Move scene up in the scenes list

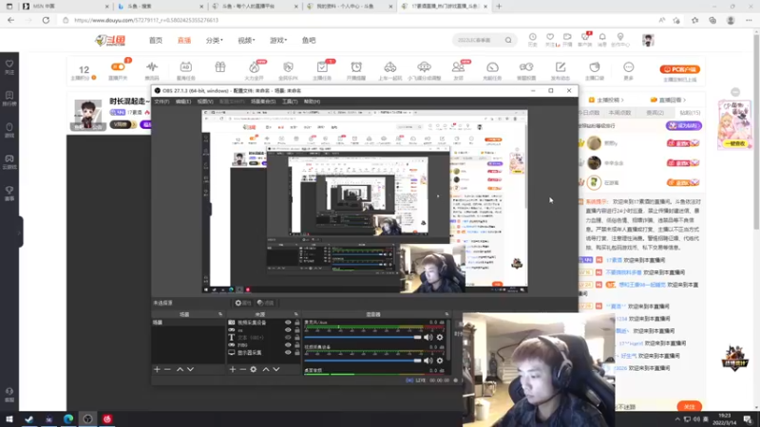click(180, 369)
